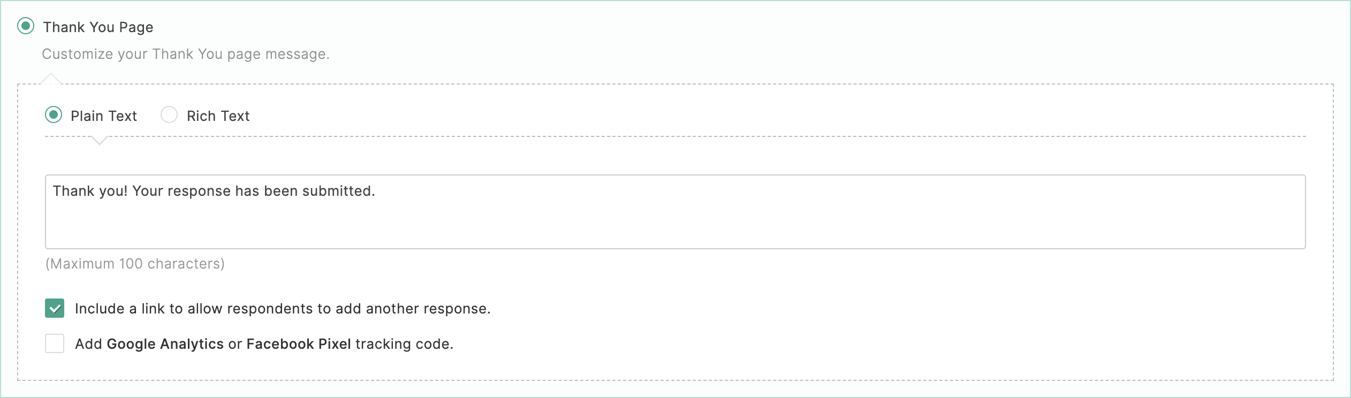
Task: Click the 'Plain Text' label
Action: (x=104, y=116)
